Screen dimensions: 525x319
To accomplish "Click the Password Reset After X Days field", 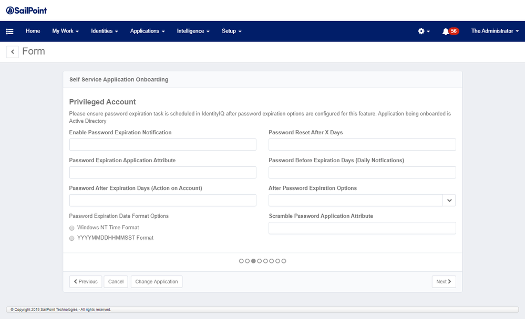I will click(362, 145).
